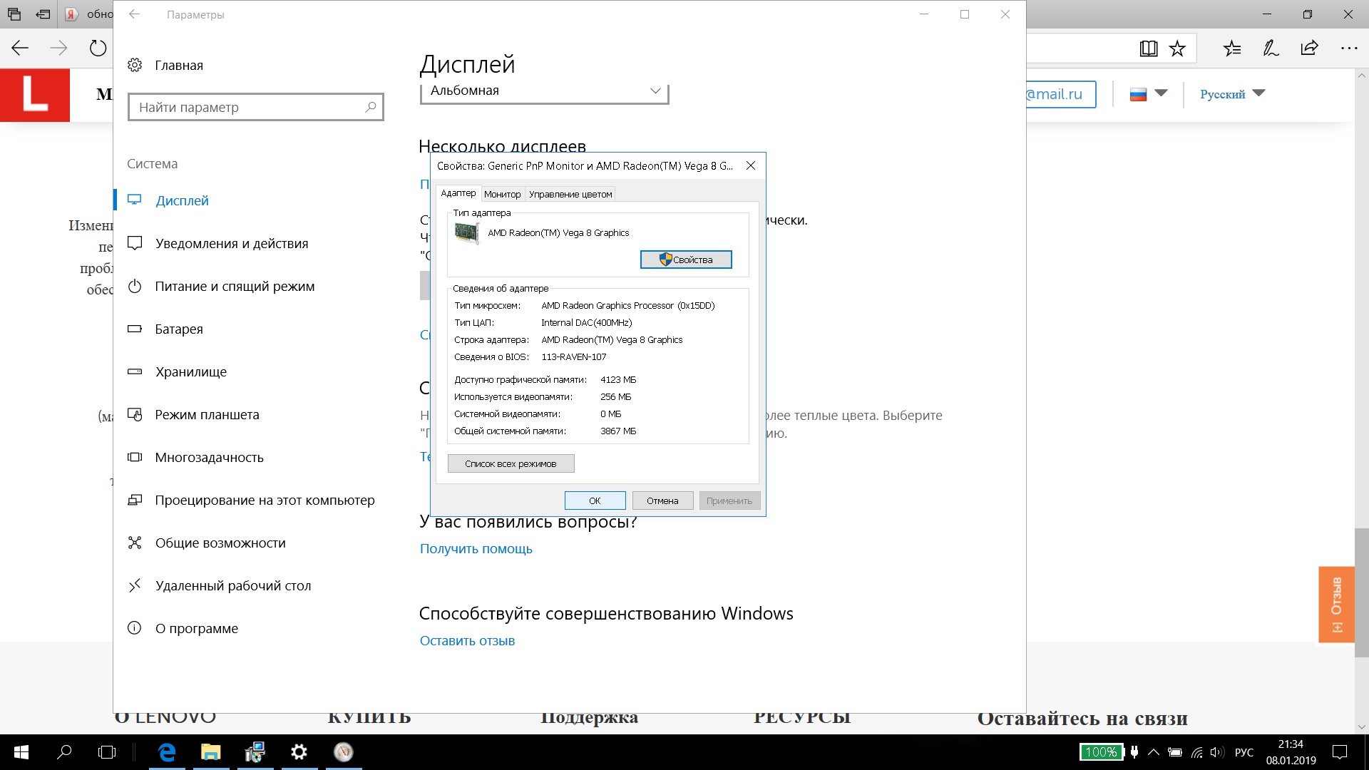The image size is (1369, 770).
Task: Click Edge icon in taskbar
Action: pyautogui.click(x=167, y=752)
